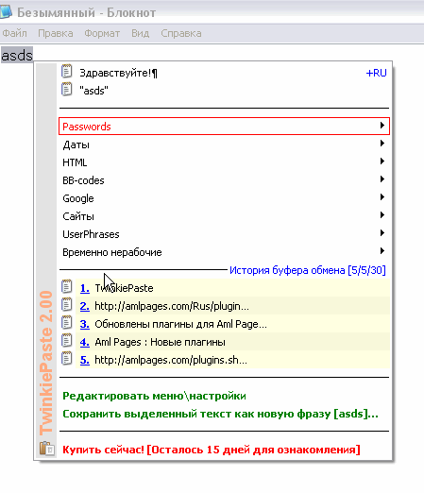Click the notepad icon beside Здравствуйте! phrase
The image size is (424, 493).
[x=66, y=72]
